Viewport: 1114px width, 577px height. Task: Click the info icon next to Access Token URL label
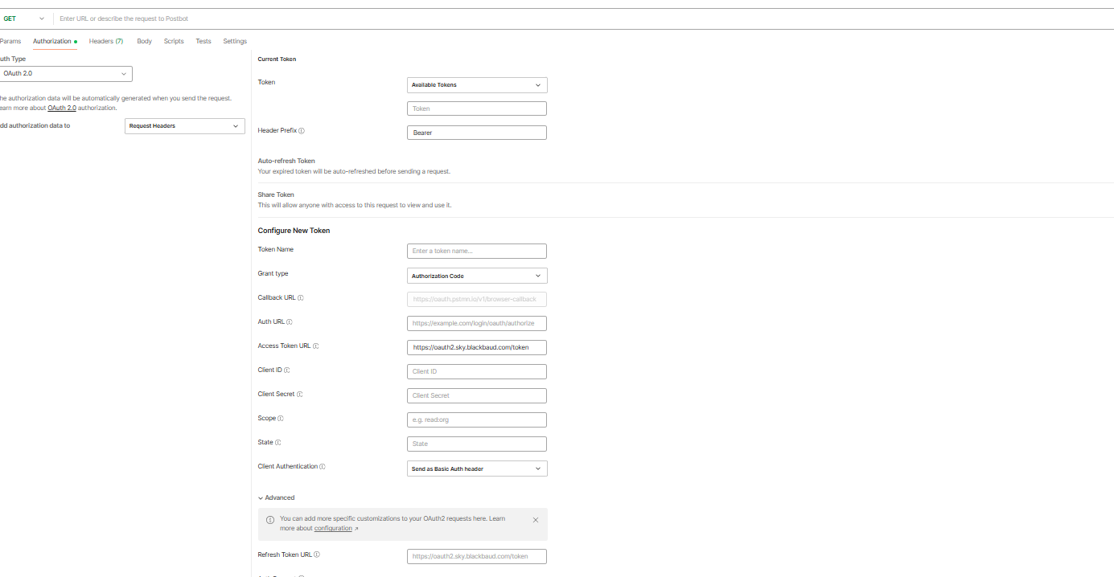point(316,346)
